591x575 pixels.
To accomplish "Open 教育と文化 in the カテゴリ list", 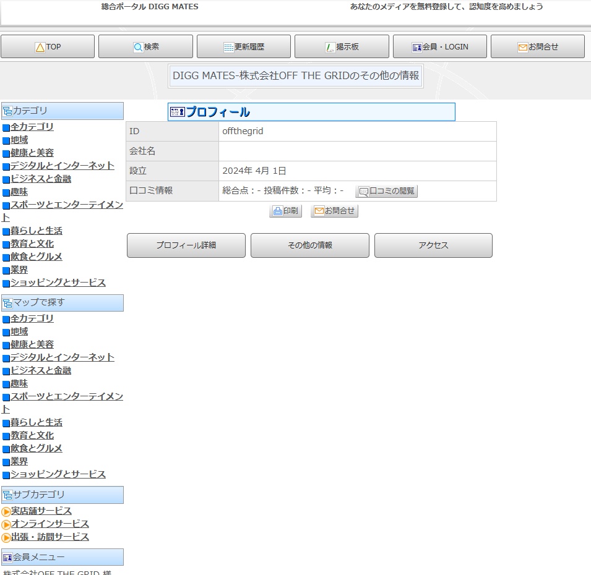I will click(x=32, y=244).
